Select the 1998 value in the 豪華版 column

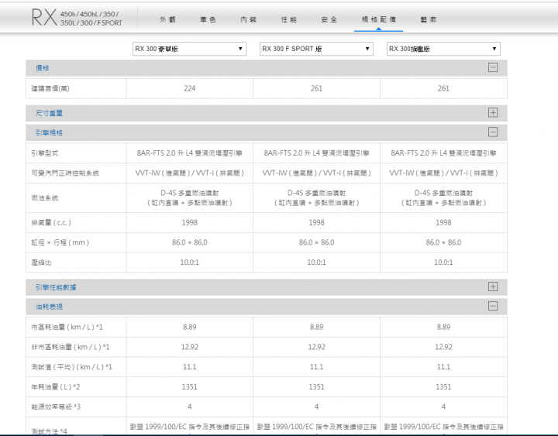coord(190,222)
